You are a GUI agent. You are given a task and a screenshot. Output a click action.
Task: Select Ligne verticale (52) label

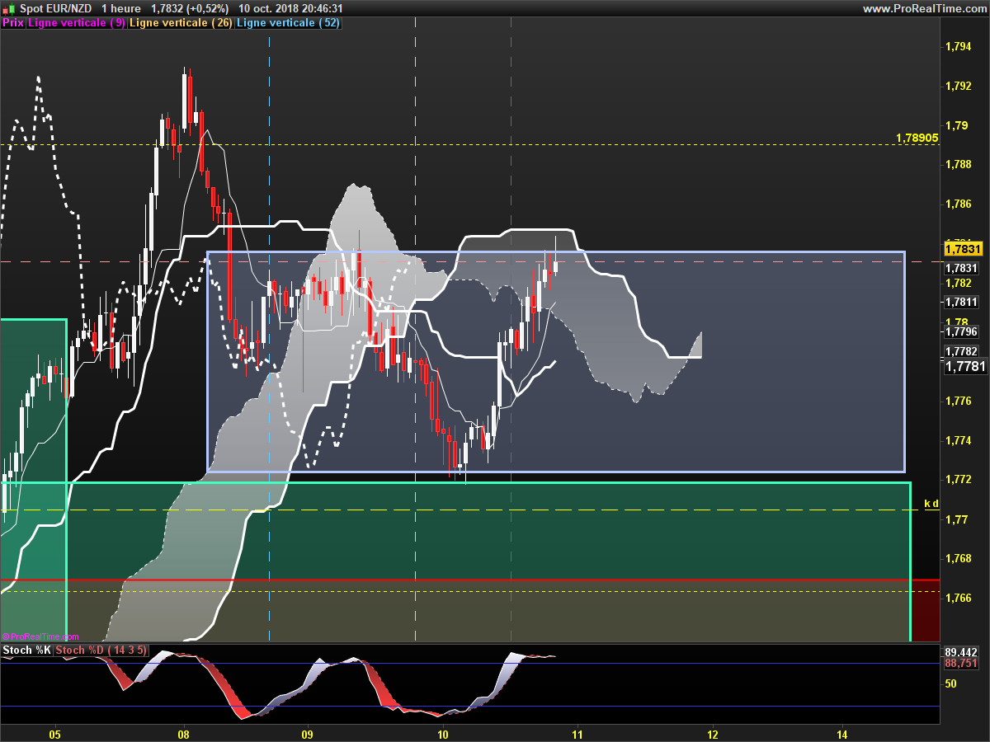[288, 23]
